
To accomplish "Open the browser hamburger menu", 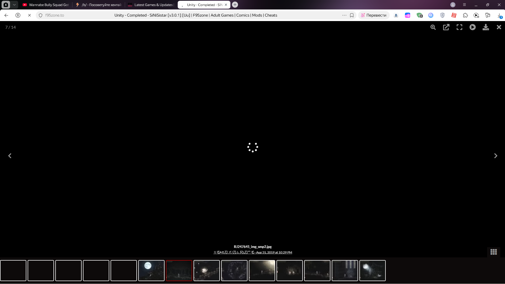I will (464, 5).
